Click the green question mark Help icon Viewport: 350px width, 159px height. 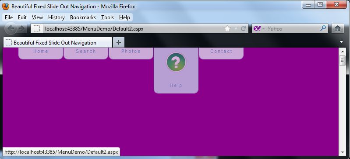176,62
